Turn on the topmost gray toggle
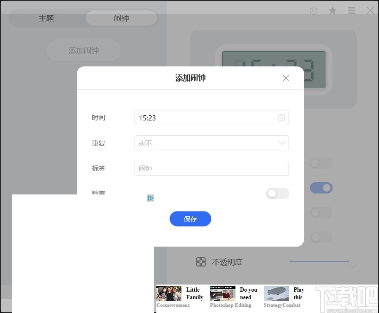The height and width of the screenshot is (313, 379). tap(321, 163)
